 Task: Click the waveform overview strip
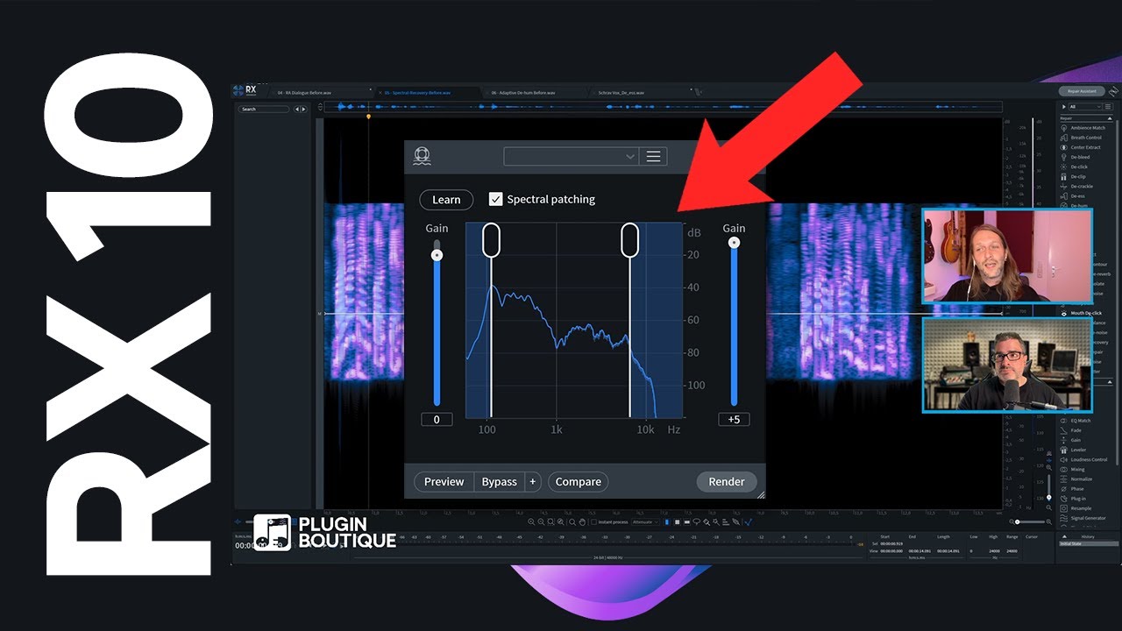pos(662,107)
